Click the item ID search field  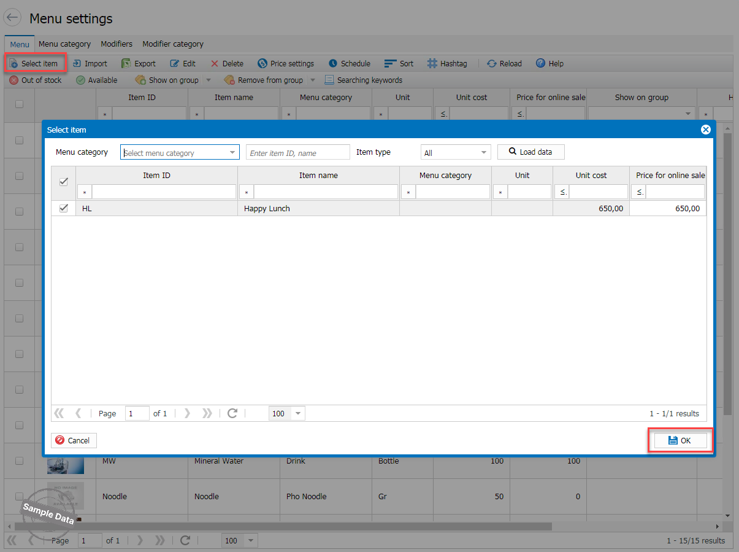pyautogui.click(x=297, y=152)
